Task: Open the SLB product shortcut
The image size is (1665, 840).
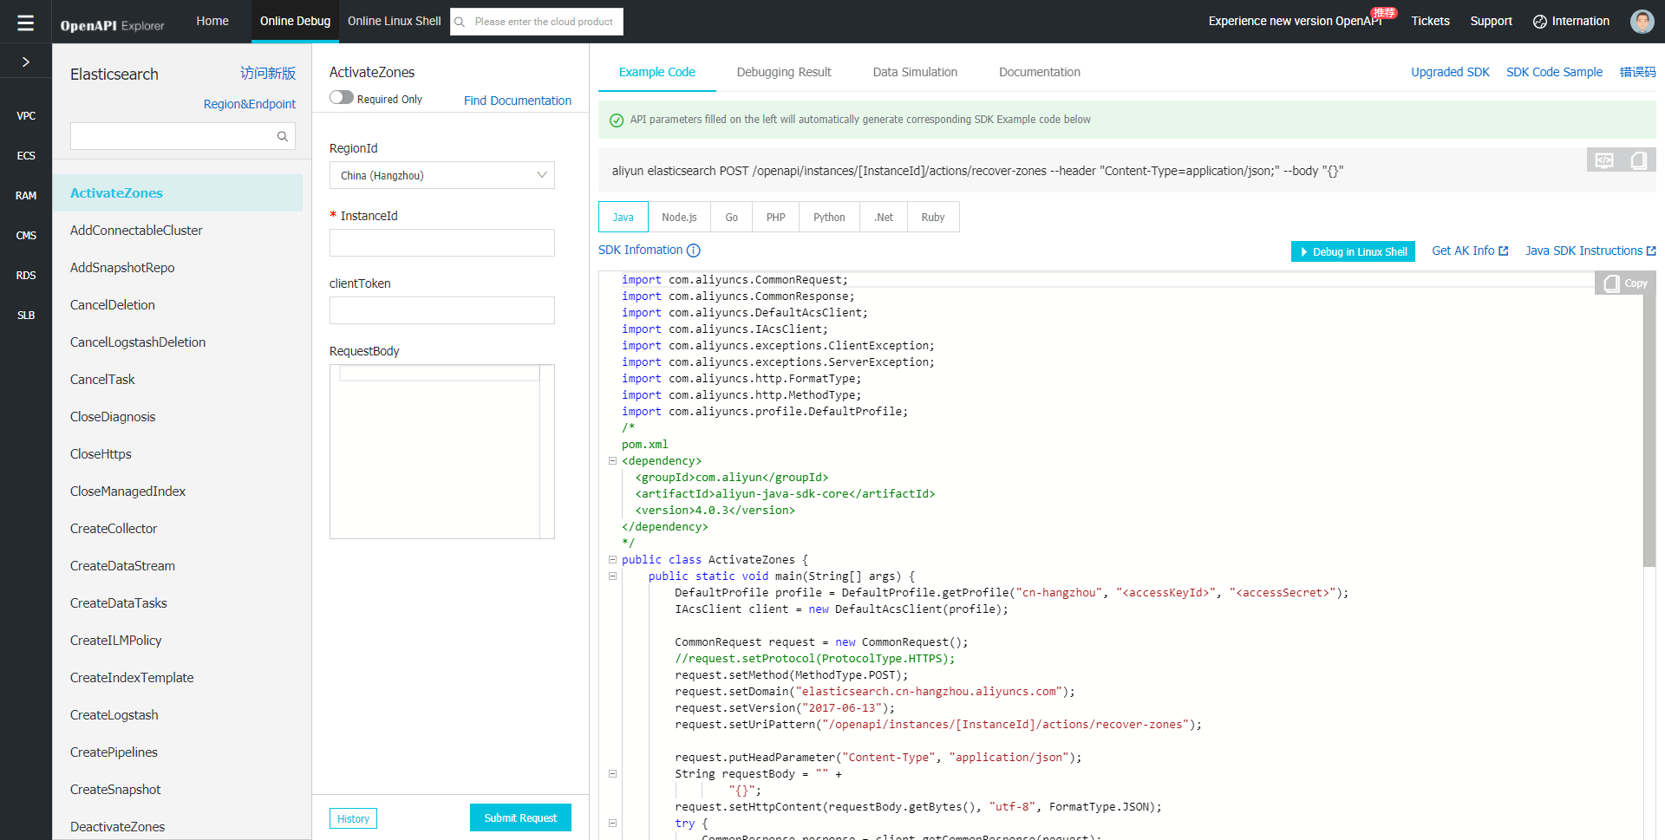Action: pyautogui.click(x=26, y=315)
